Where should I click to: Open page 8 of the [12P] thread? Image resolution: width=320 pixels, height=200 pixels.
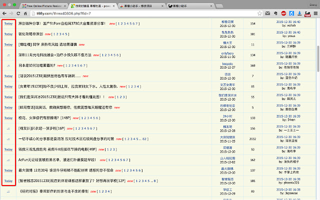(154, 181)
